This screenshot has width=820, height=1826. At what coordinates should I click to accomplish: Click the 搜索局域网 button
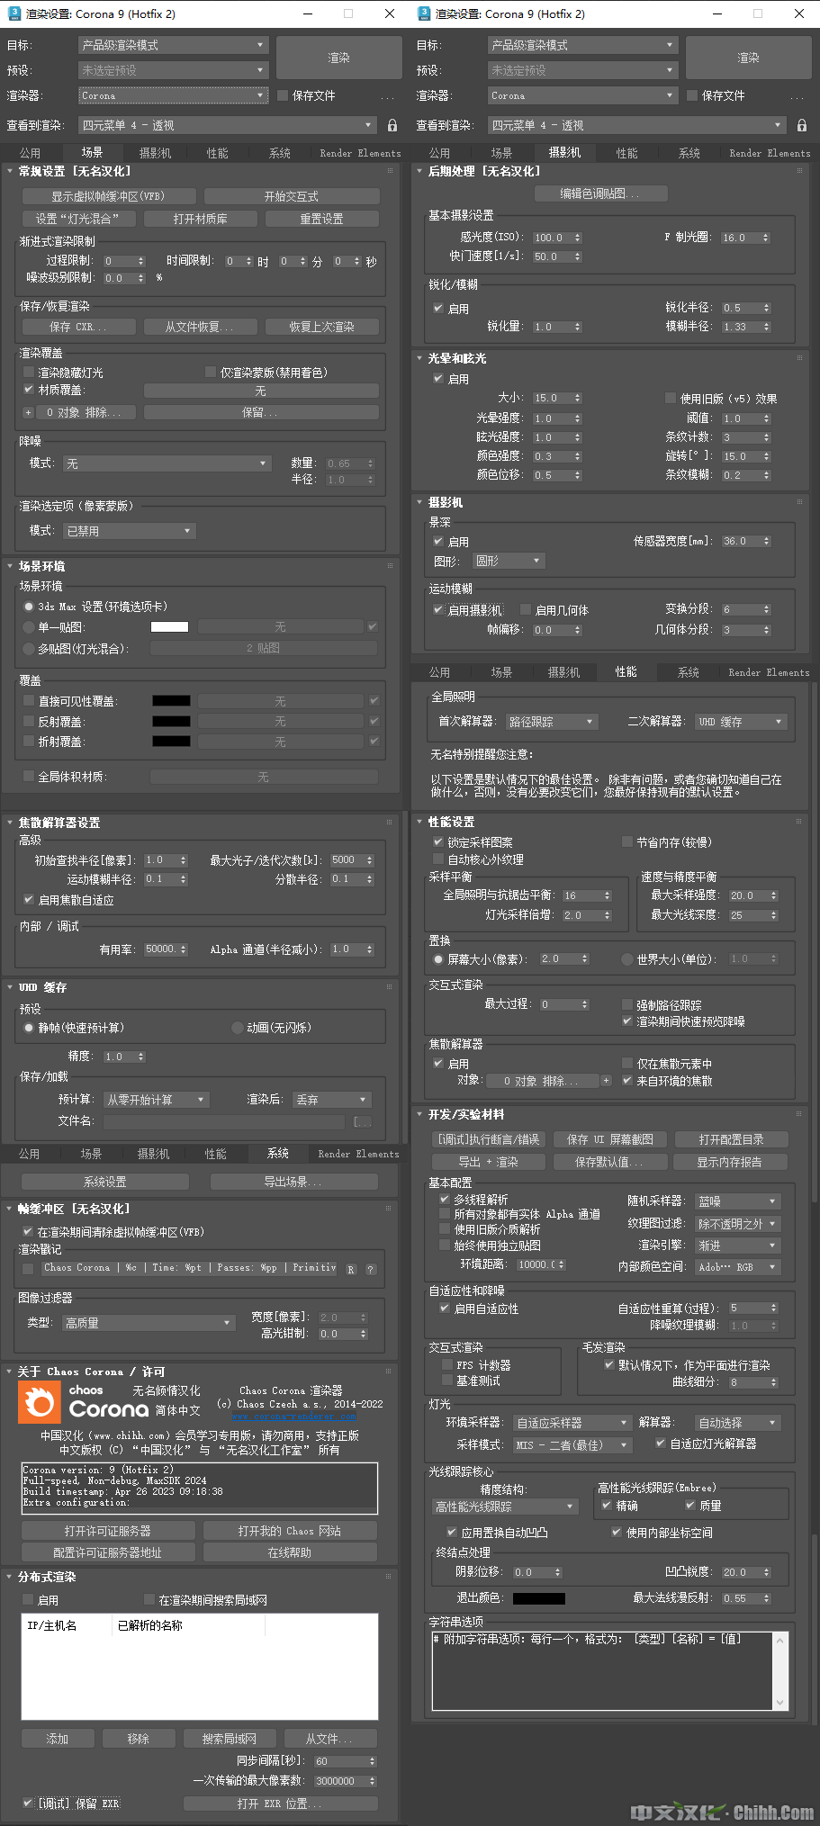click(x=230, y=1739)
